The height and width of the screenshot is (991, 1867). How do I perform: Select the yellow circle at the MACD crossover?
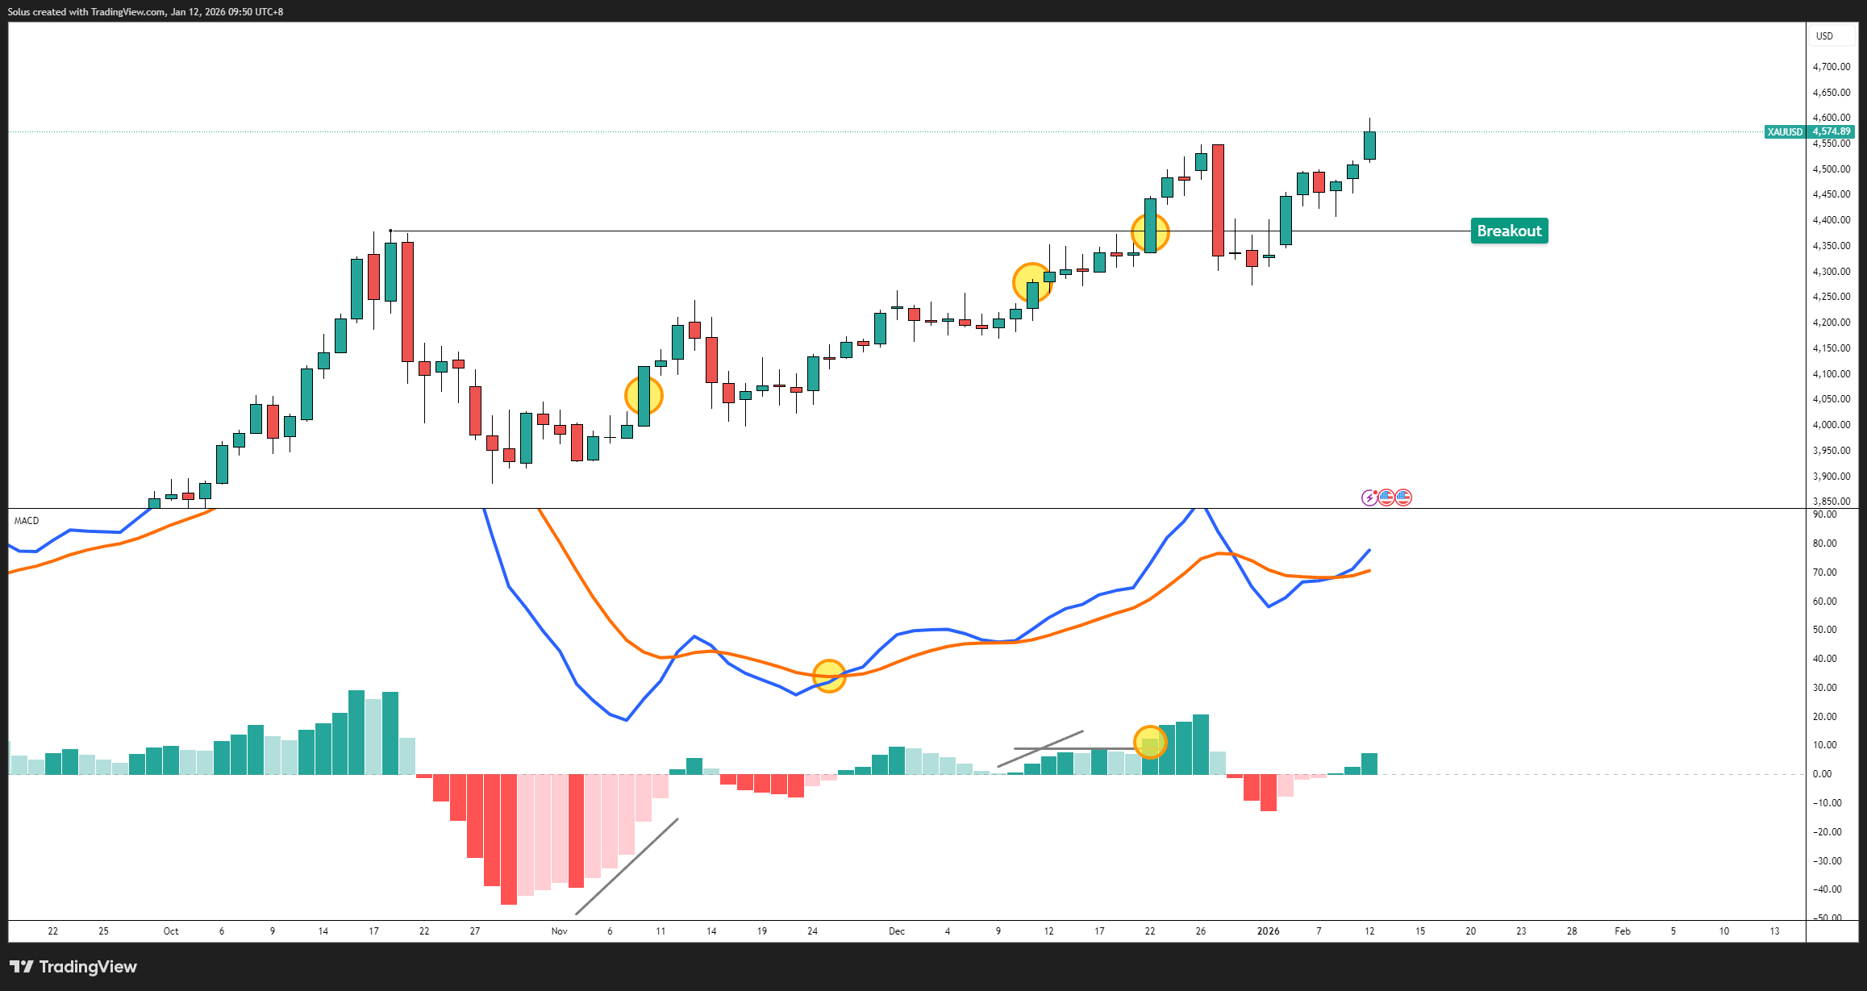829,677
